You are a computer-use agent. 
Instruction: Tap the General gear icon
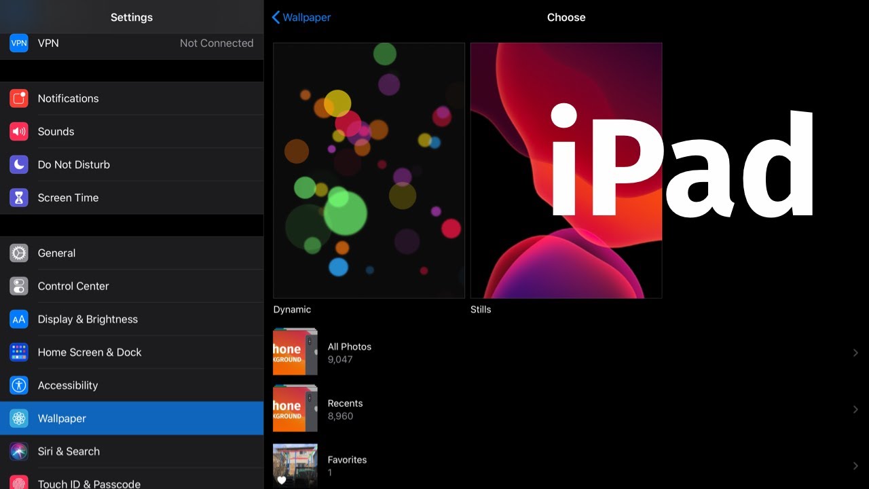(x=19, y=253)
